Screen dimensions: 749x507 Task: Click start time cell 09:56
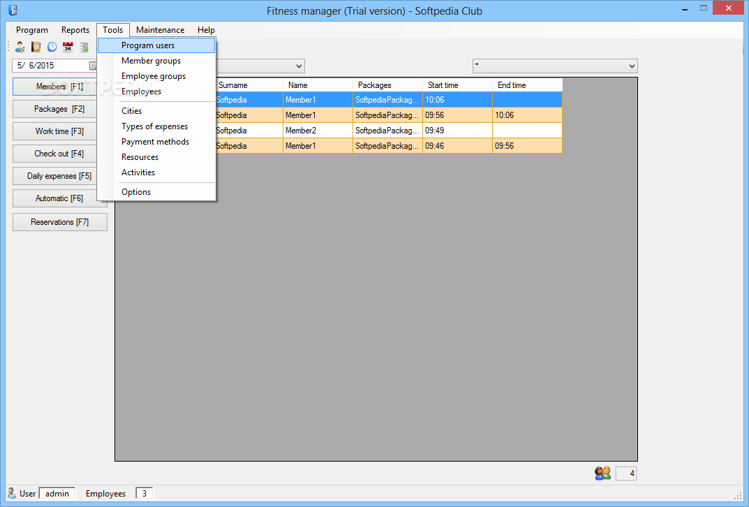457,115
